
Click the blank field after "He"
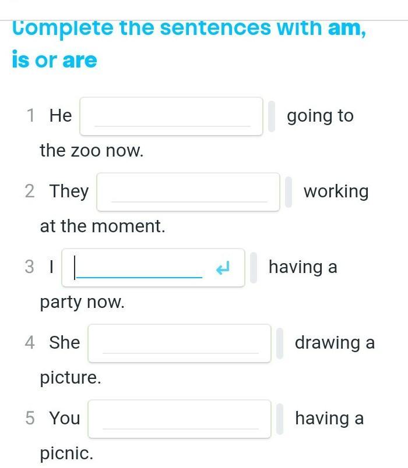[x=171, y=116]
